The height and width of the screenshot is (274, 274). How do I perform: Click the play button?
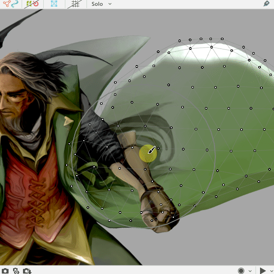coord(263,271)
